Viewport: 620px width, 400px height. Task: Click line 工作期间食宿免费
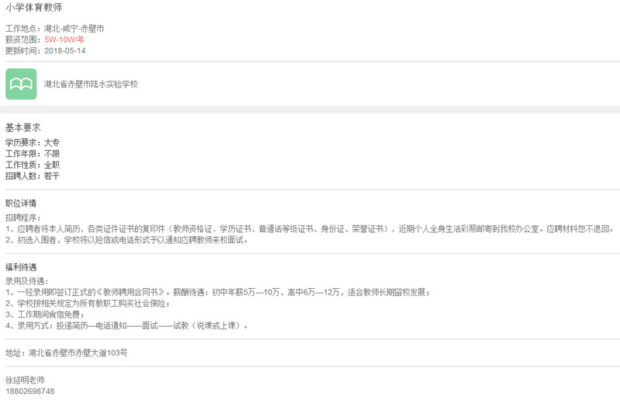click(45, 315)
